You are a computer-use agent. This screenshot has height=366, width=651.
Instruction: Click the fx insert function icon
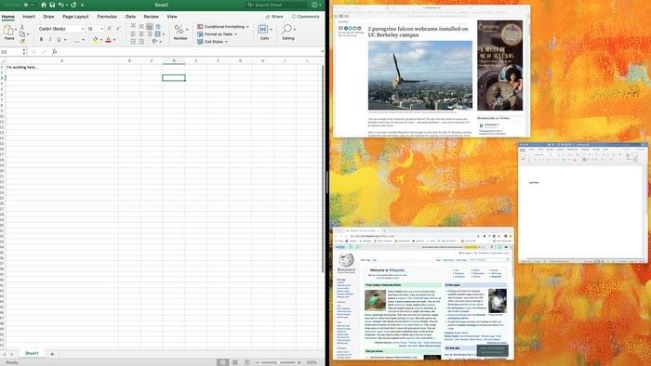(x=54, y=52)
